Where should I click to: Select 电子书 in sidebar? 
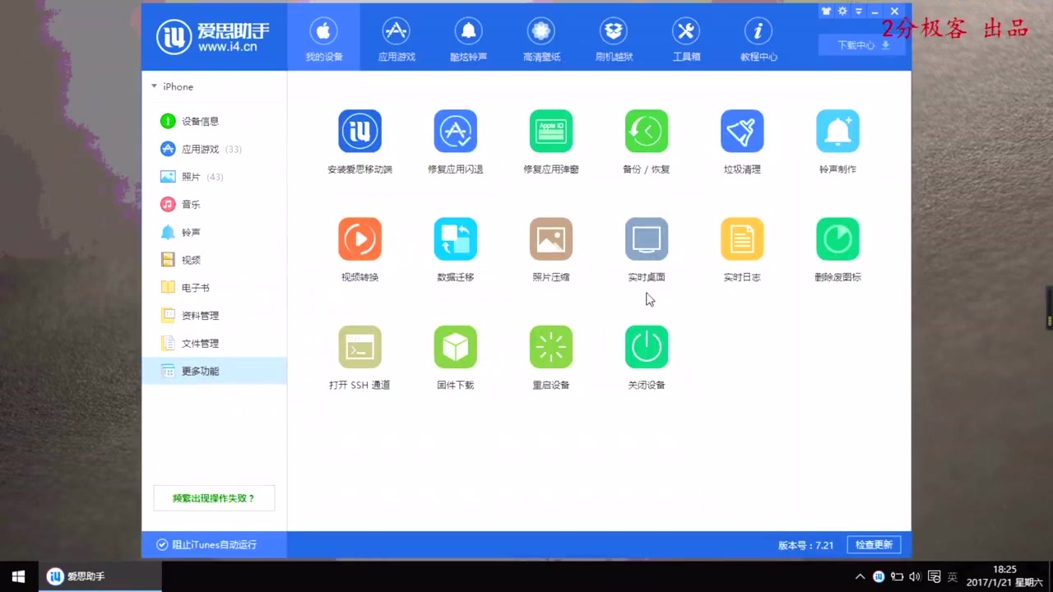(214, 288)
